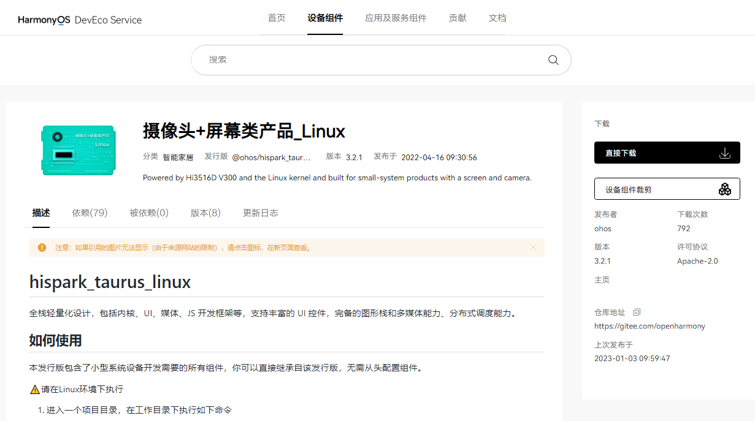Copy the 仓库地址 repository URL
This screenshot has width=755, height=421.
636,312
